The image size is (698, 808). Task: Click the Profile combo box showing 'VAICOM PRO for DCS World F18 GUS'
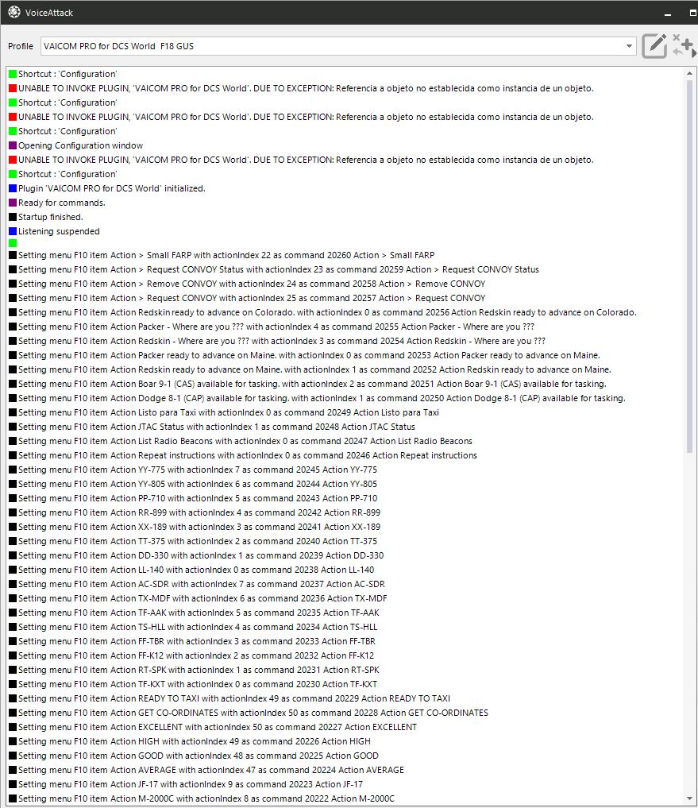(338, 46)
